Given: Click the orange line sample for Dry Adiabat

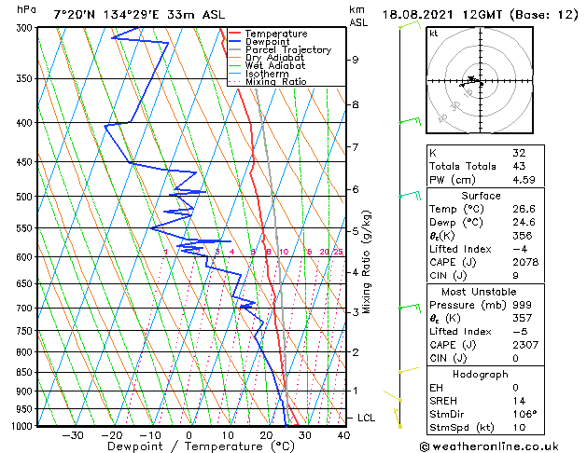Looking at the screenshot, I should point(234,58).
